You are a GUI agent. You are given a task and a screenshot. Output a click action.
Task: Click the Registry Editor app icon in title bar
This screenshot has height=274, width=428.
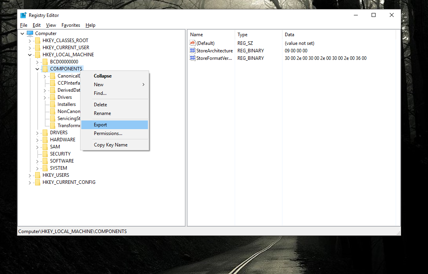pos(24,15)
